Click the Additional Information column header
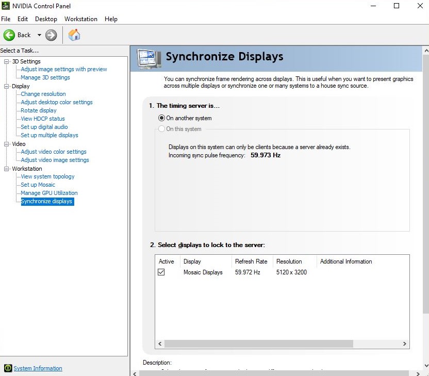Image resolution: width=429 pixels, height=376 pixels. tap(346, 261)
